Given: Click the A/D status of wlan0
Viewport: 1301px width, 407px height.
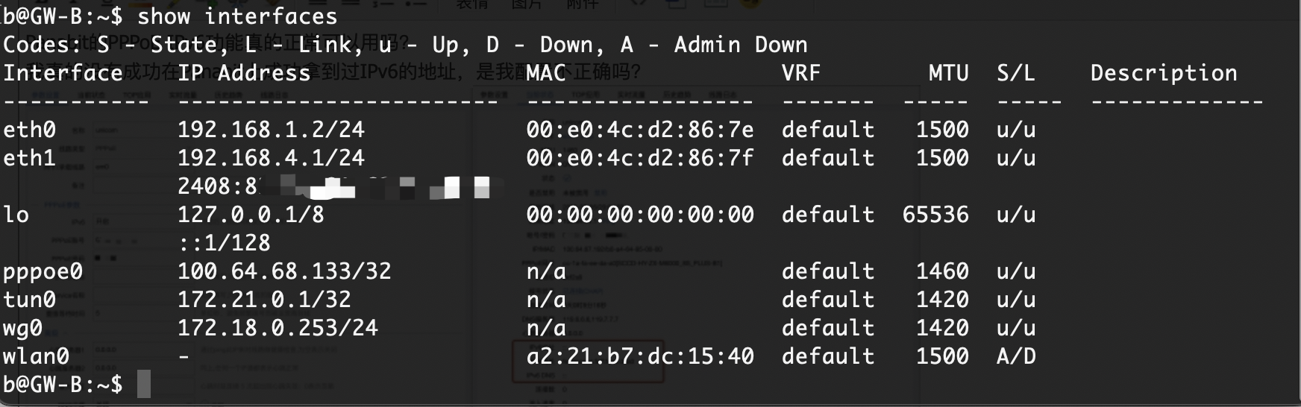Looking at the screenshot, I should 1016,356.
